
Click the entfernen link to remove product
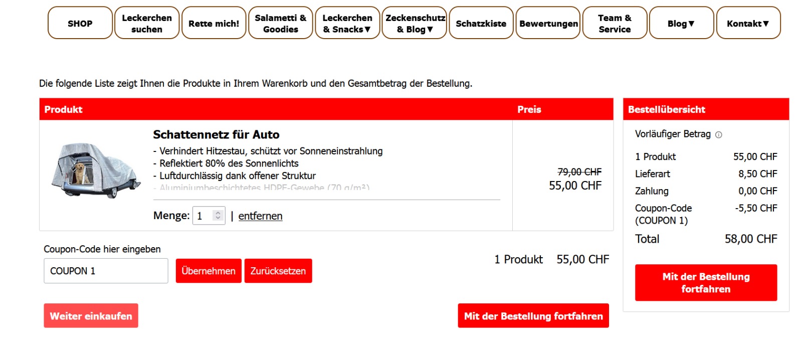click(260, 216)
